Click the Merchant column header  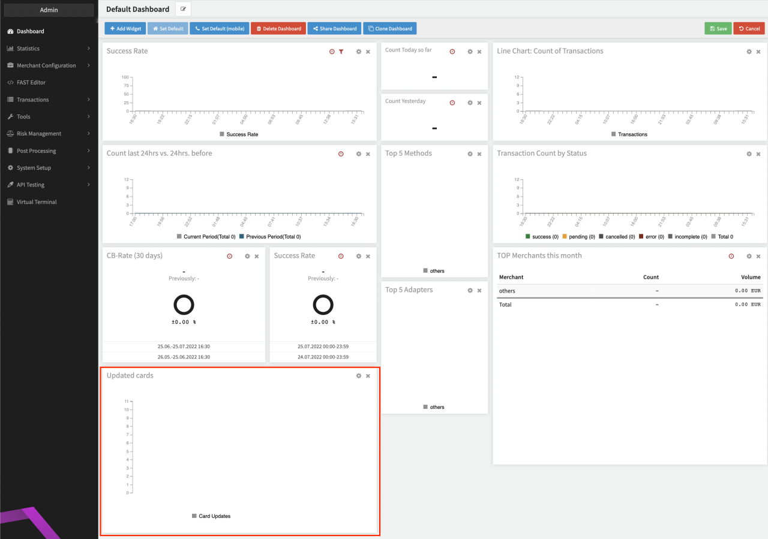511,277
